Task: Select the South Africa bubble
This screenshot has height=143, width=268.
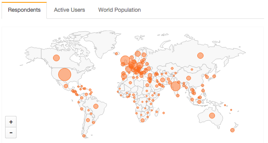Action: [x=143, y=120]
